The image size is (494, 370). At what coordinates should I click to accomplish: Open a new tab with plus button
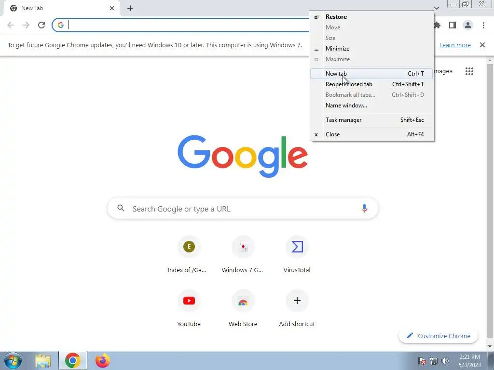(x=130, y=8)
